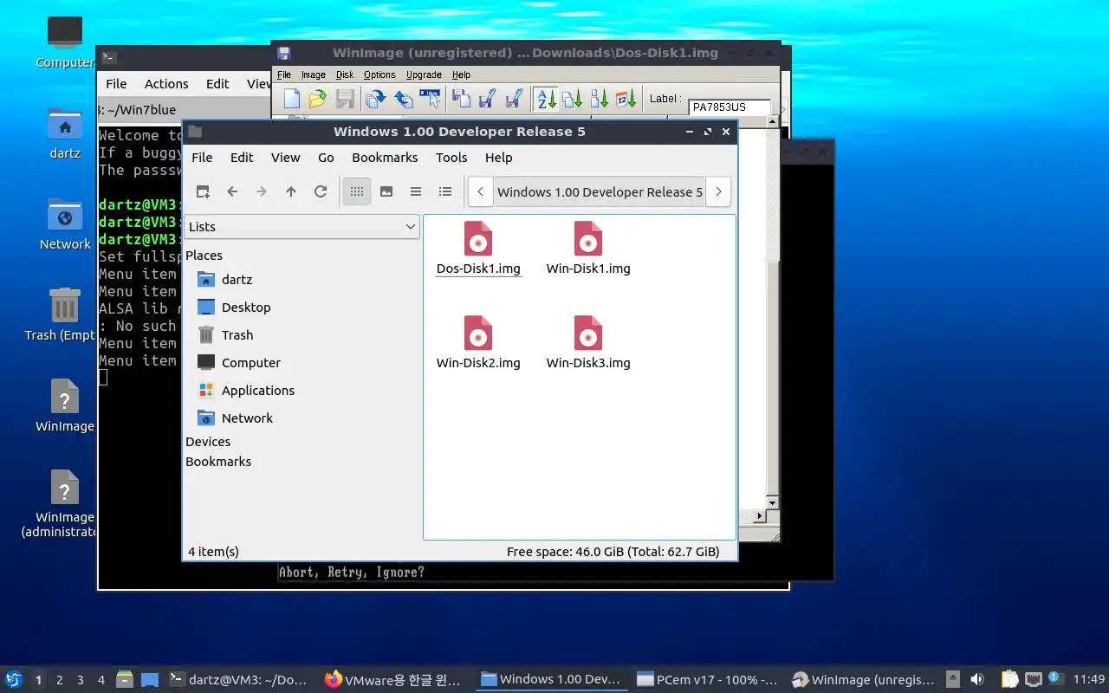Open View menu in file manager
1109x693 pixels.
point(285,158)
